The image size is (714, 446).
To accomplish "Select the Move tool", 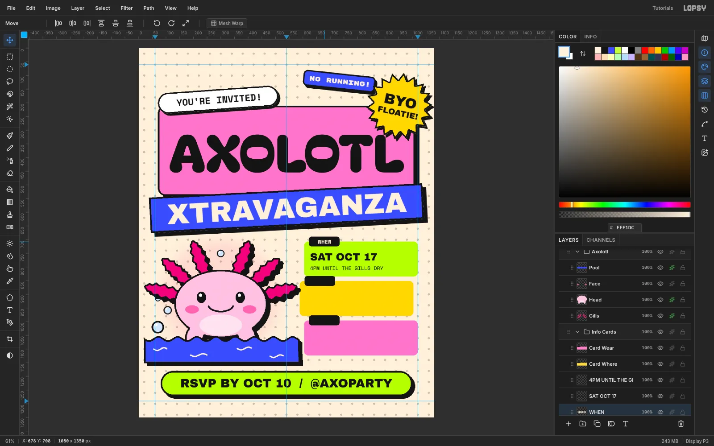I will pos(10,40).
